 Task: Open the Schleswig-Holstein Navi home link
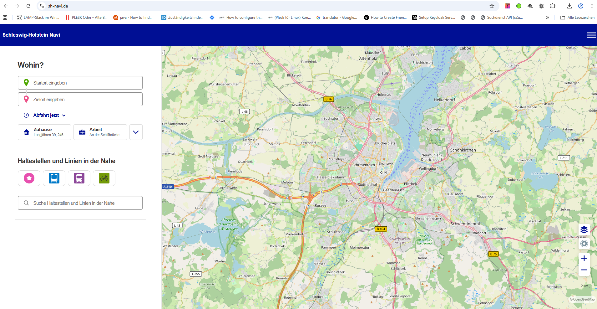tap(31, 35)
